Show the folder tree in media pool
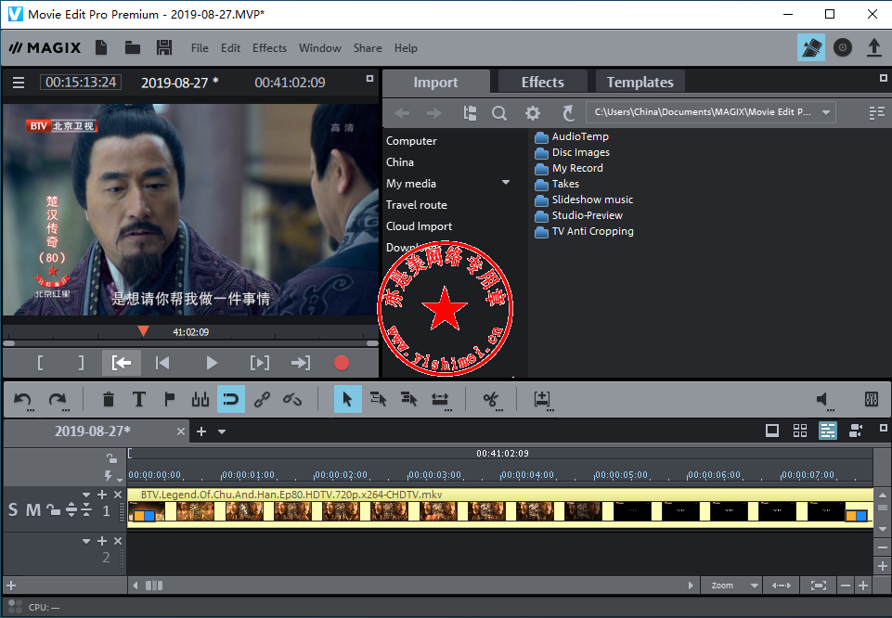Image resolution: width=892 pixels, height=618 pixels. (470, 113)
